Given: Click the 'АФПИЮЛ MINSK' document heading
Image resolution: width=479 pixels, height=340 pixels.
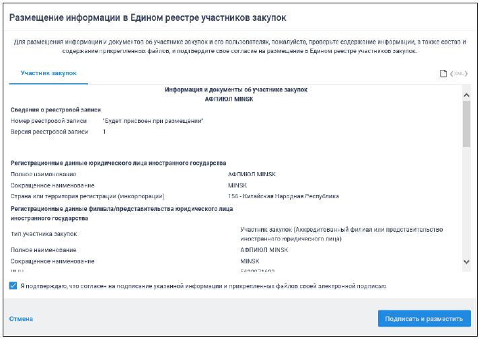Looking at the screenshot, I should click(236, 98).
